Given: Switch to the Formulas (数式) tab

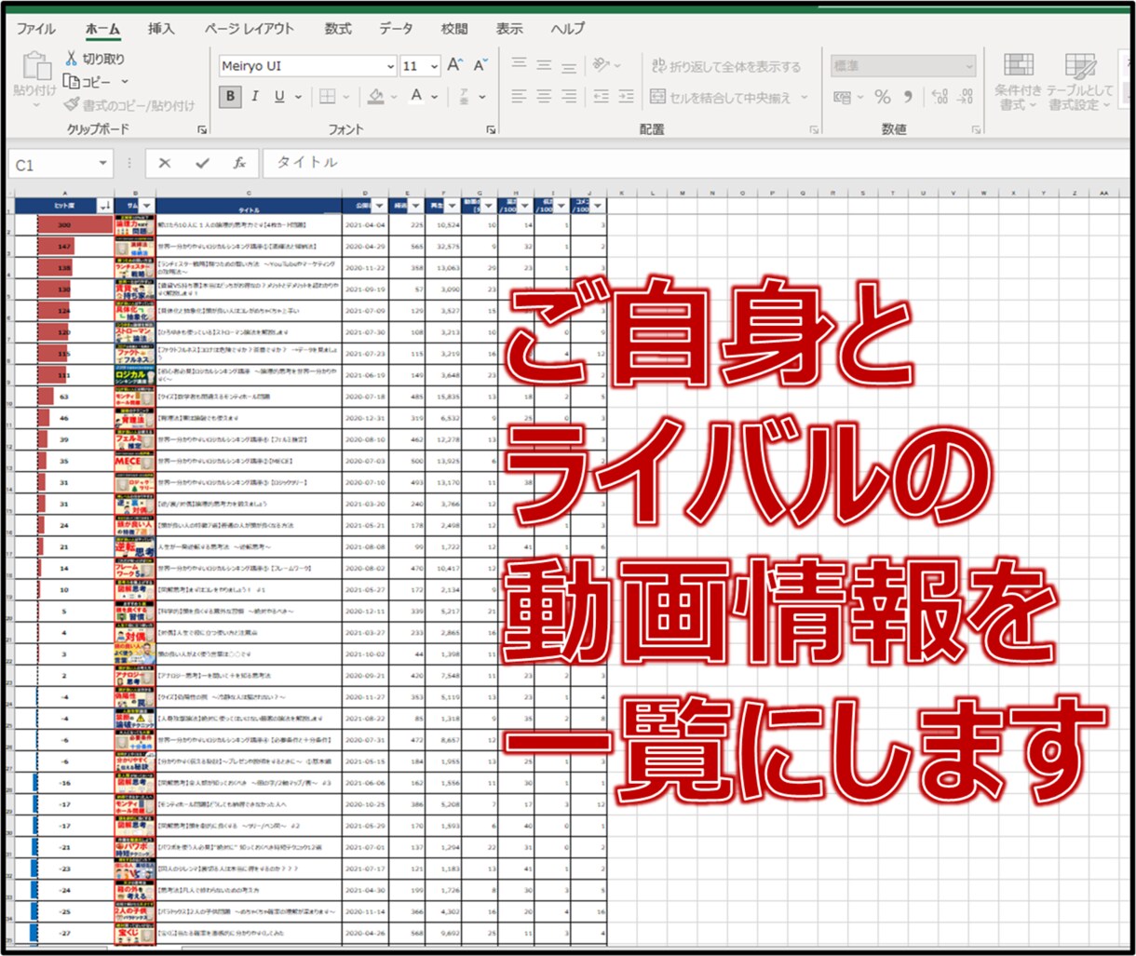Looking at the screenshot, I should tap(338, 29).
